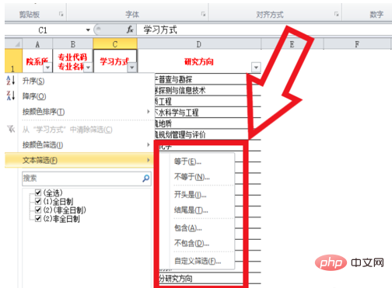Viewport: 392px width, 288px height.
Task: Open clipboard group dialog launcher
Action: [x=61, y=14]
